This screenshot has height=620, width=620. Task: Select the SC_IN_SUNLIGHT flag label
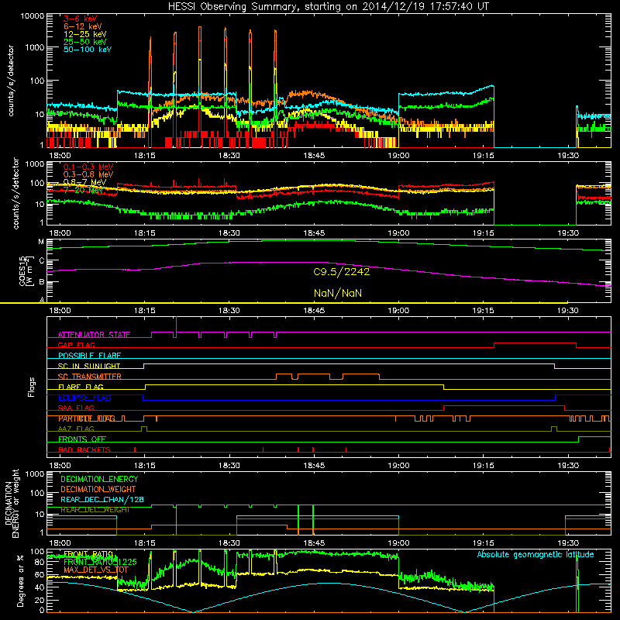89,366
